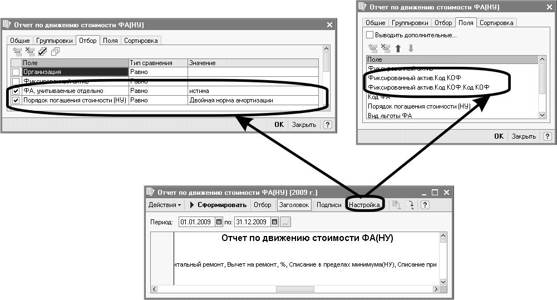This screenshot has width=557, height=300.
Task: Uncheck 'ФА, учитываемые отдельно' filter
Action: pyautogui.click(x=16, y=91)
